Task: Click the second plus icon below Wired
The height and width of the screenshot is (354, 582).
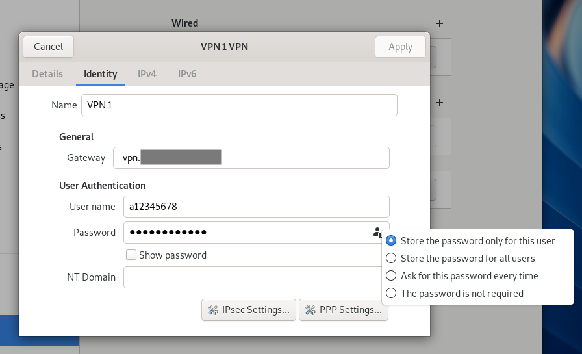Action: coord(440,103)
